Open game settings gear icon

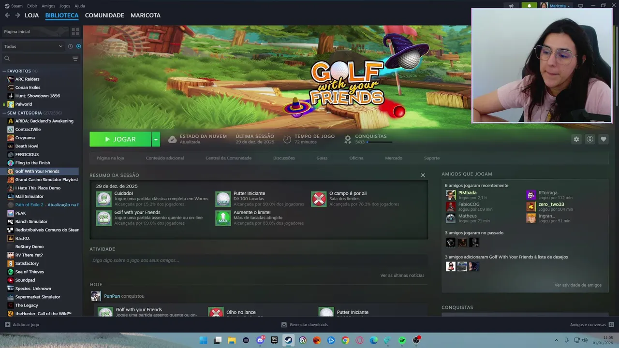click(576, 139)
